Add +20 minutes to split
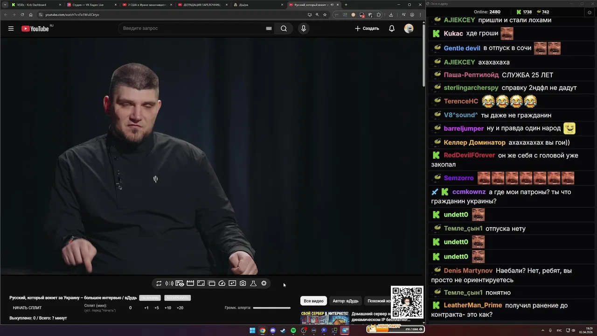 pos(180,308)
